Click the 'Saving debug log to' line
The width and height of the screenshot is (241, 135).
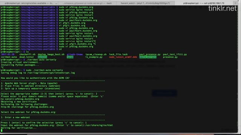[x=38, y=73]
